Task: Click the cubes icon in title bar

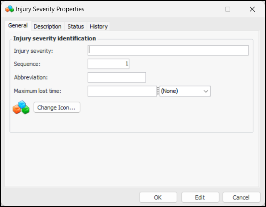Action: pos(9,9)
